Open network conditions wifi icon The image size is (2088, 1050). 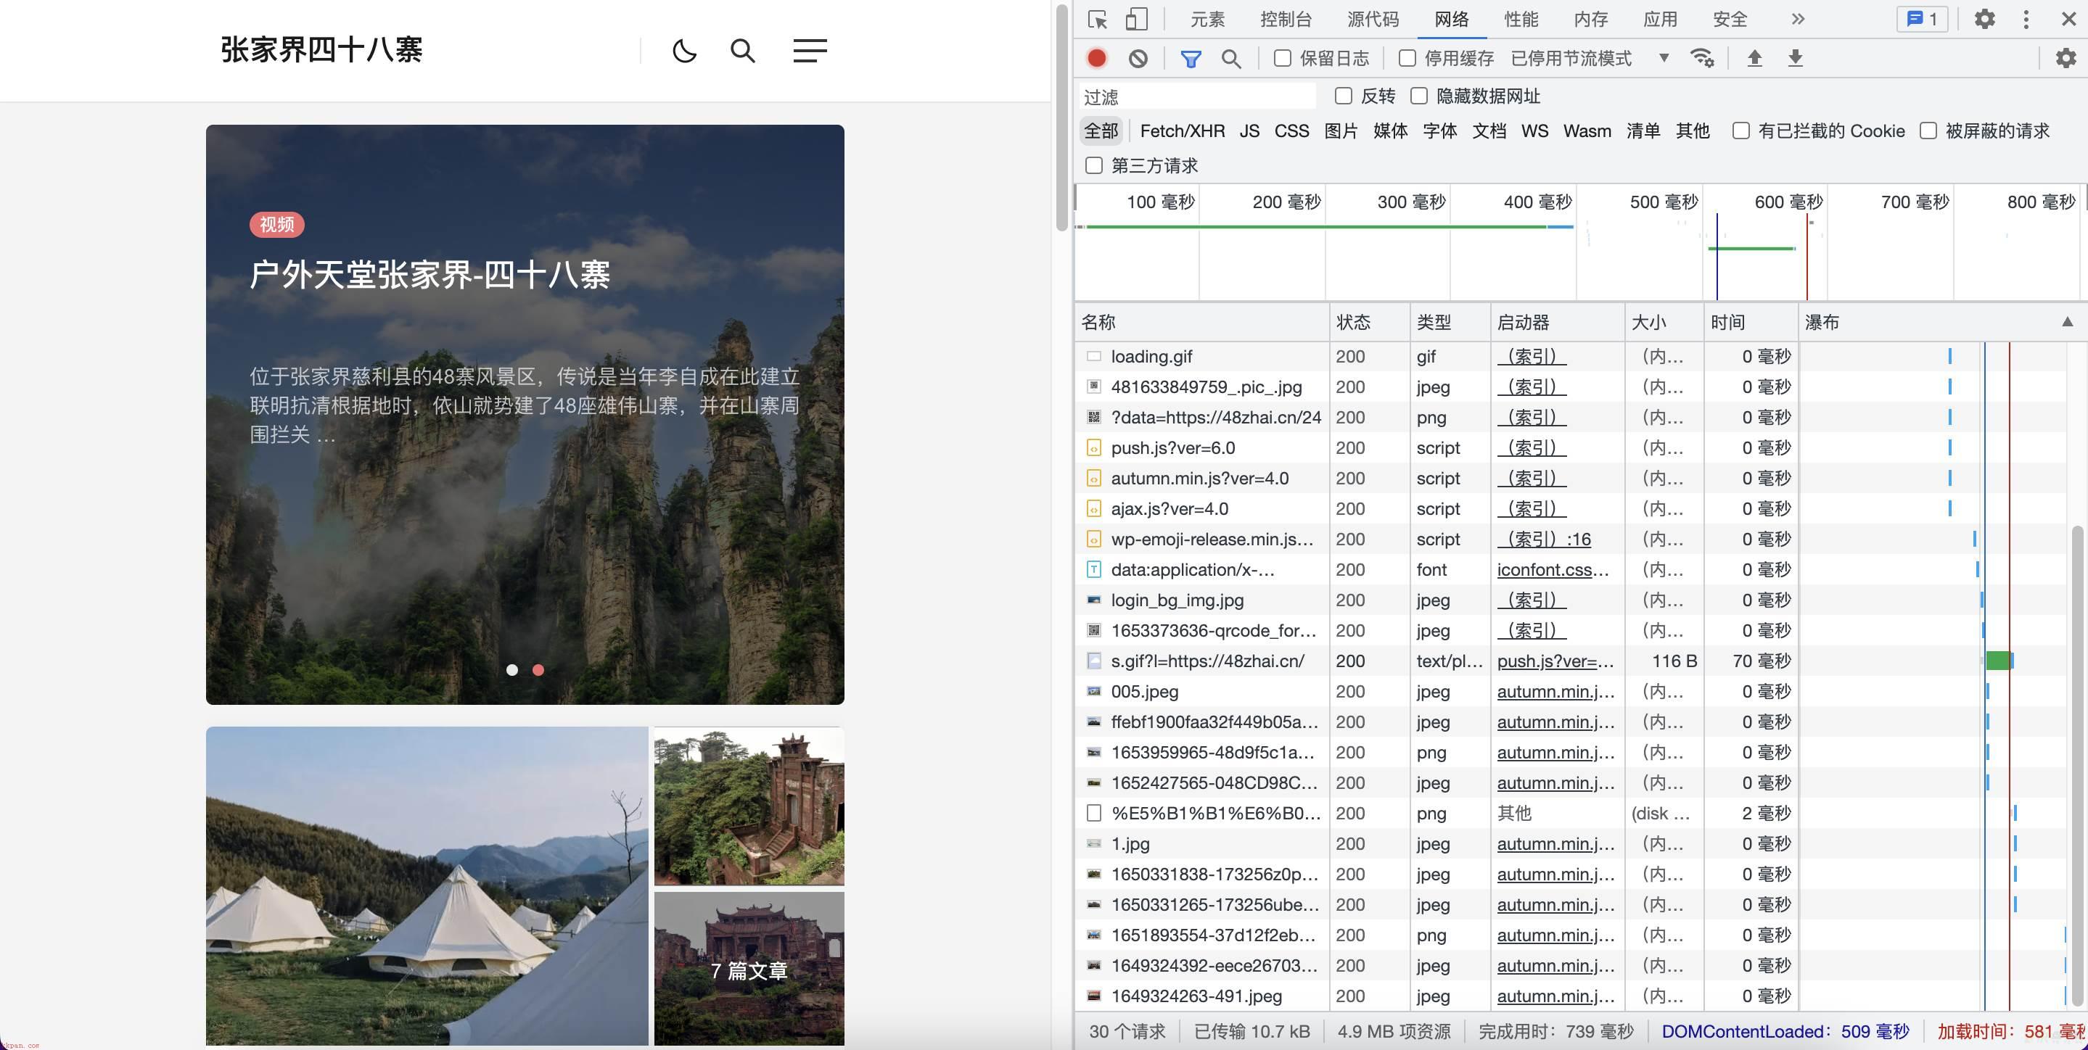tap(1701, 58)
